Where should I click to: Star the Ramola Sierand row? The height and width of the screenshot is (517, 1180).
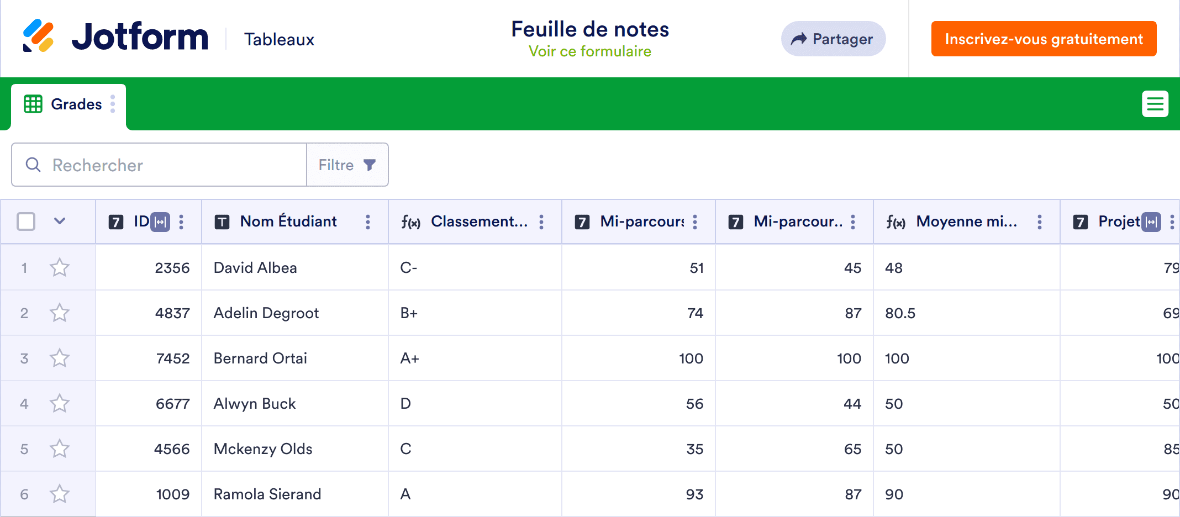60,494
